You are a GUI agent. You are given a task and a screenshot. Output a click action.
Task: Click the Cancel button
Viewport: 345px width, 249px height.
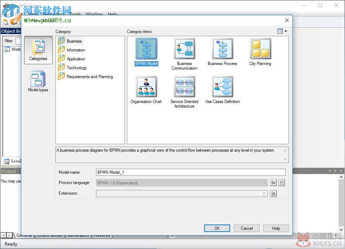[x=246, y=228]
